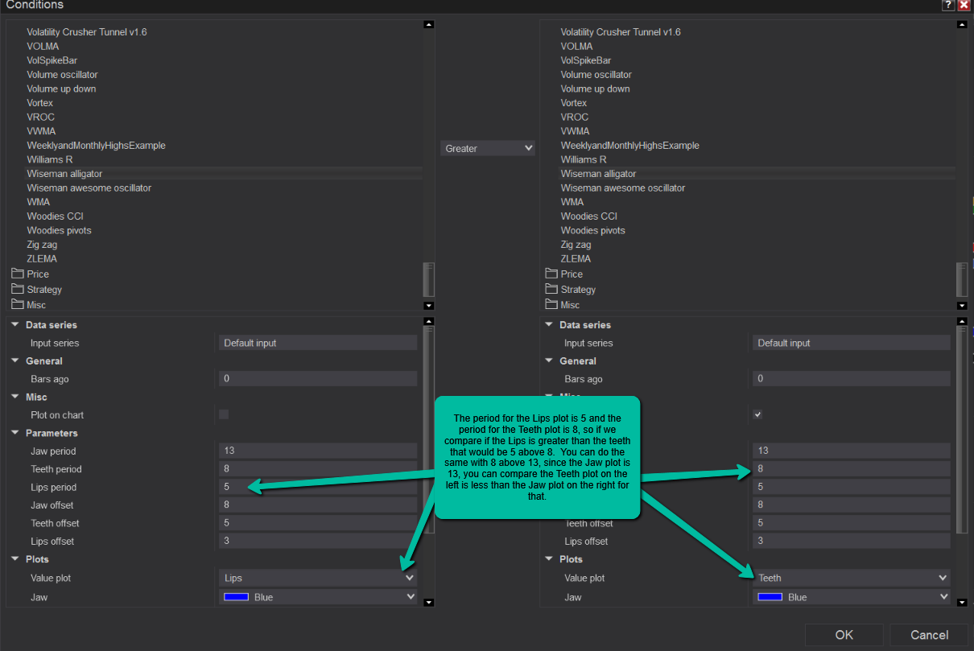Uncheck the right panel's checked Misc checkbox
The image size is (974, 651).
coord(757,414)
